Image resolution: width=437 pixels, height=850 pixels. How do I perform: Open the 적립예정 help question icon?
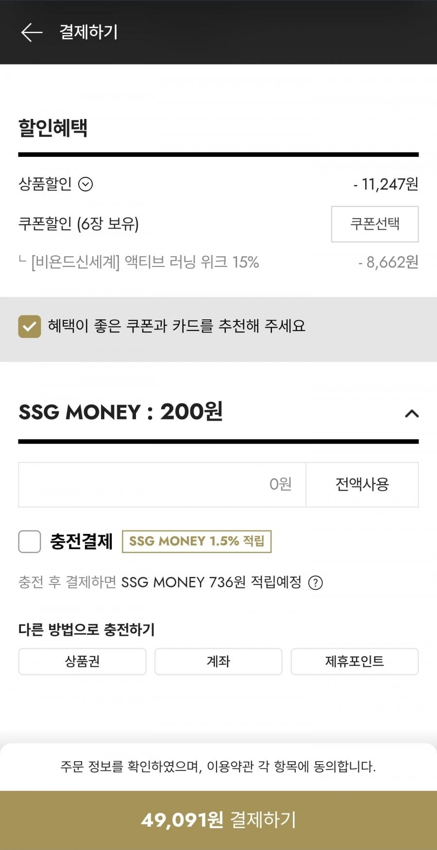pyautogui.click(x=316, y=583)
